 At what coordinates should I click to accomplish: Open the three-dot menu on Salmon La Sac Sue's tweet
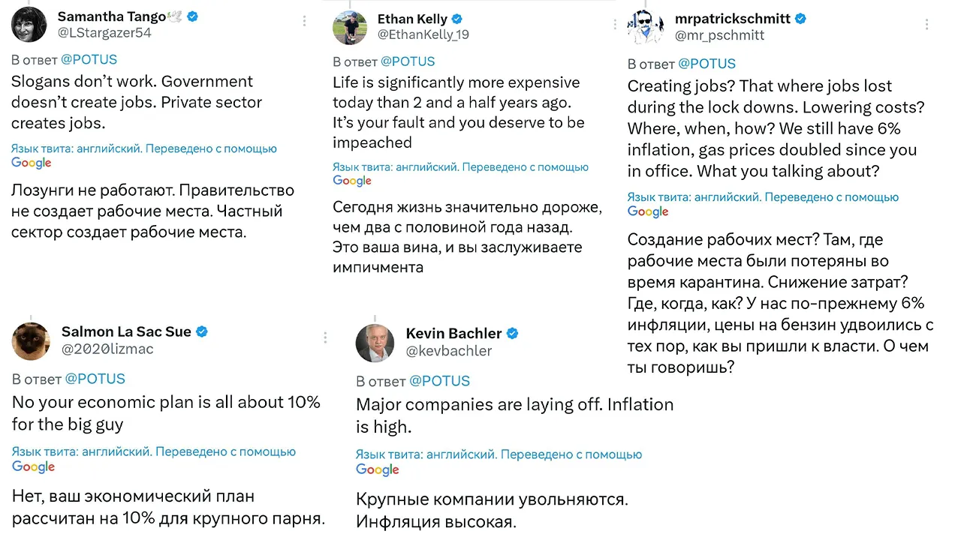pyautogui.click(x=325, y=337)
